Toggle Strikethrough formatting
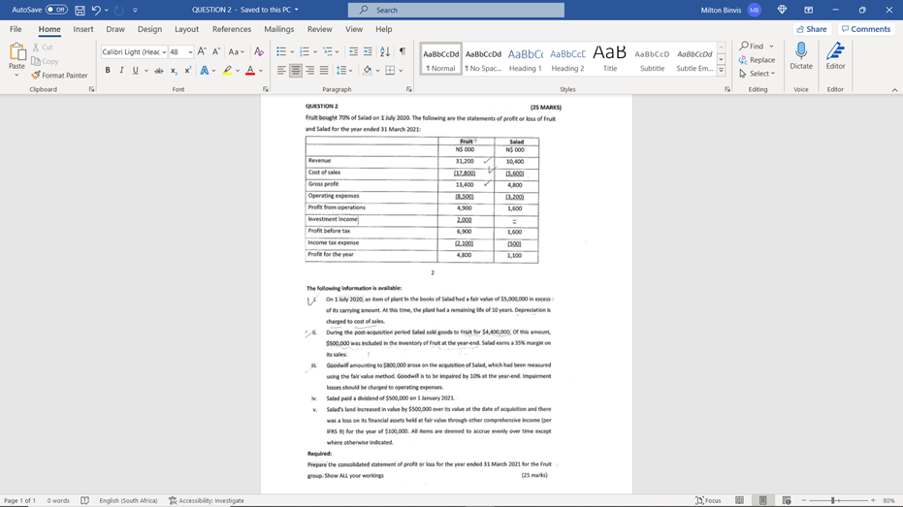 tap(159, 70)
